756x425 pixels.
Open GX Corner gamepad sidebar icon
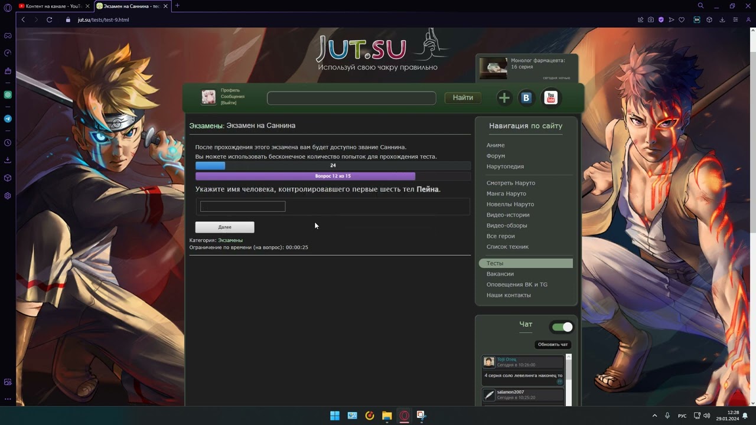tap(8, 36)
